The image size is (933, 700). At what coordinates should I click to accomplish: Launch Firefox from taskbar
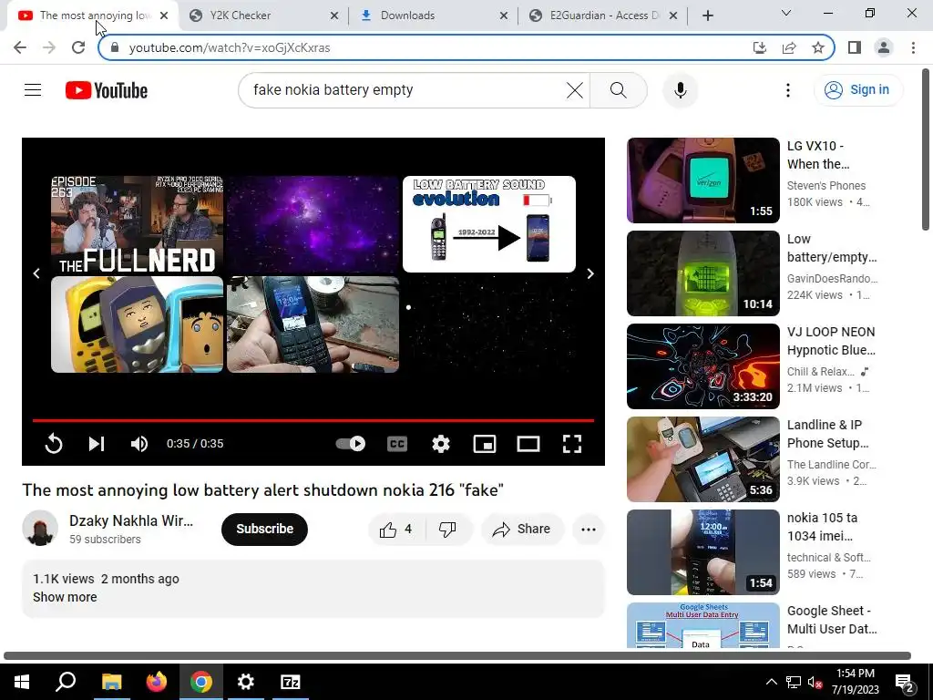click(157, 682)
